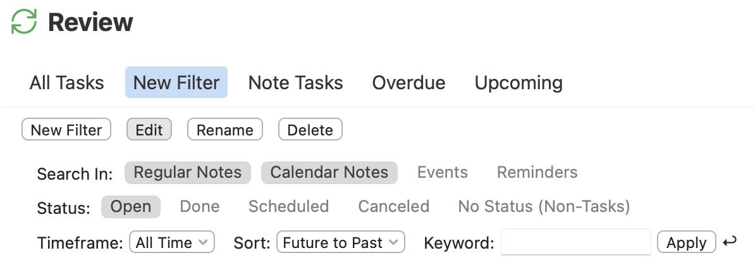Delete the current filter
Viewport: 755px width, 267px height.
(x=310, y=130)
